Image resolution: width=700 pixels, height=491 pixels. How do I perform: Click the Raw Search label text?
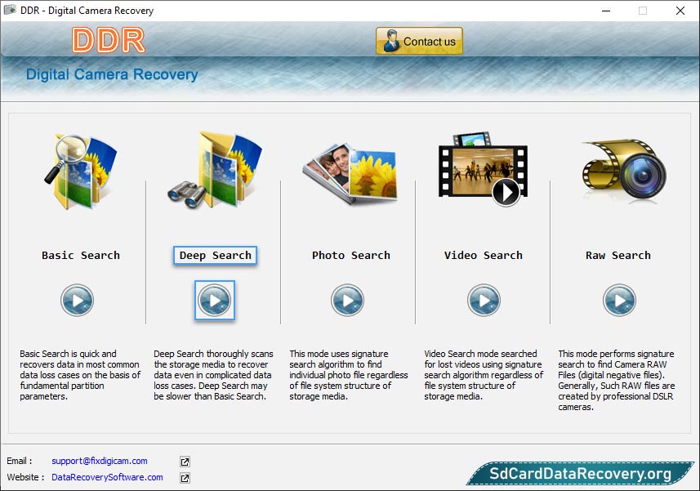pyautogui.click(x=618, y=256)
